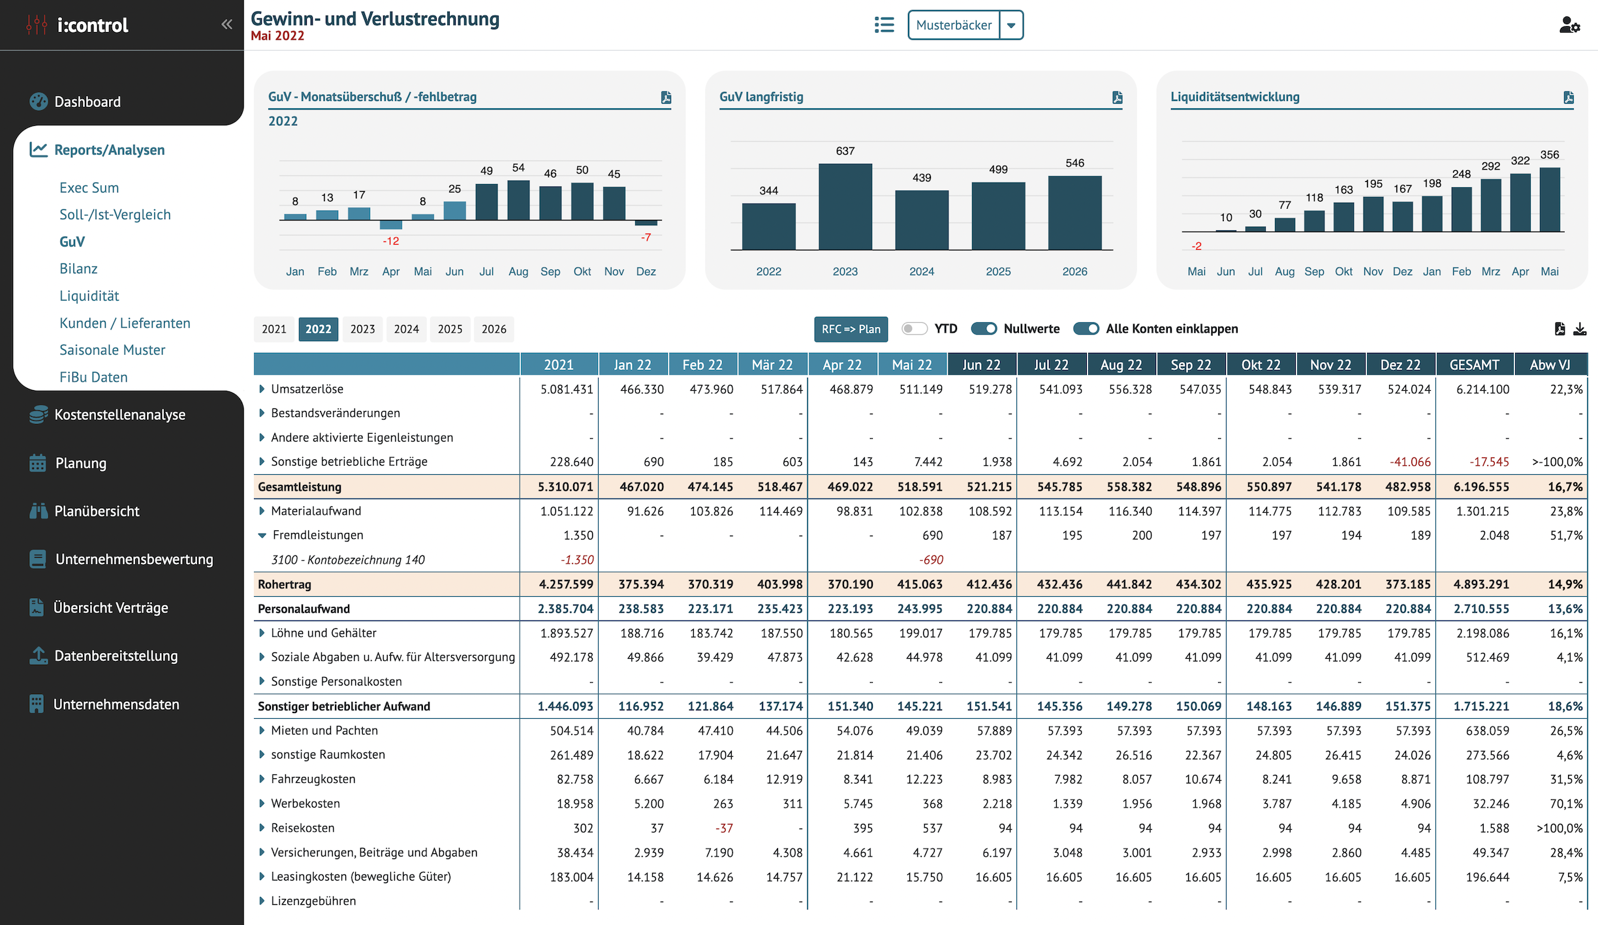Open Soll-/Ist-Vergleich link
Image resolution: width=1598 pixels, height=925 pixels.
[x=115, y=215]
